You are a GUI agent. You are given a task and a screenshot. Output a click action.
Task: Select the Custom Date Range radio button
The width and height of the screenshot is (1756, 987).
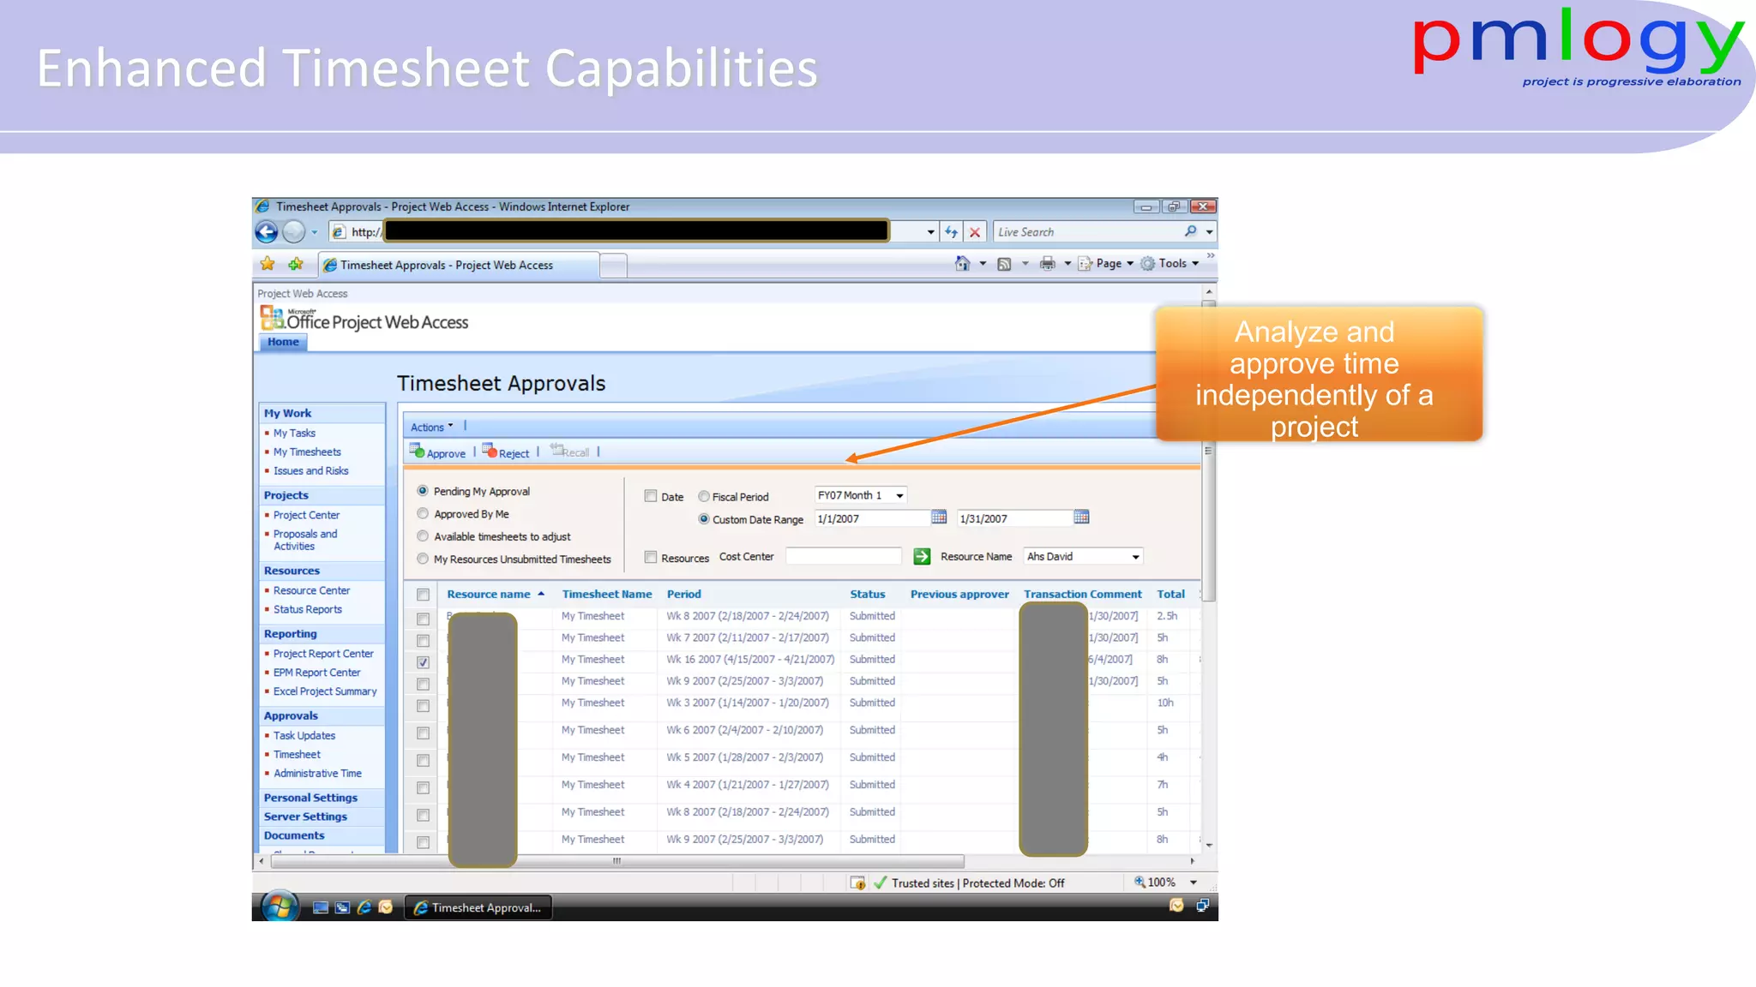click(704, 519)
